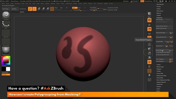Toggle the Zadd sculpt mode

tap(75, 8)
